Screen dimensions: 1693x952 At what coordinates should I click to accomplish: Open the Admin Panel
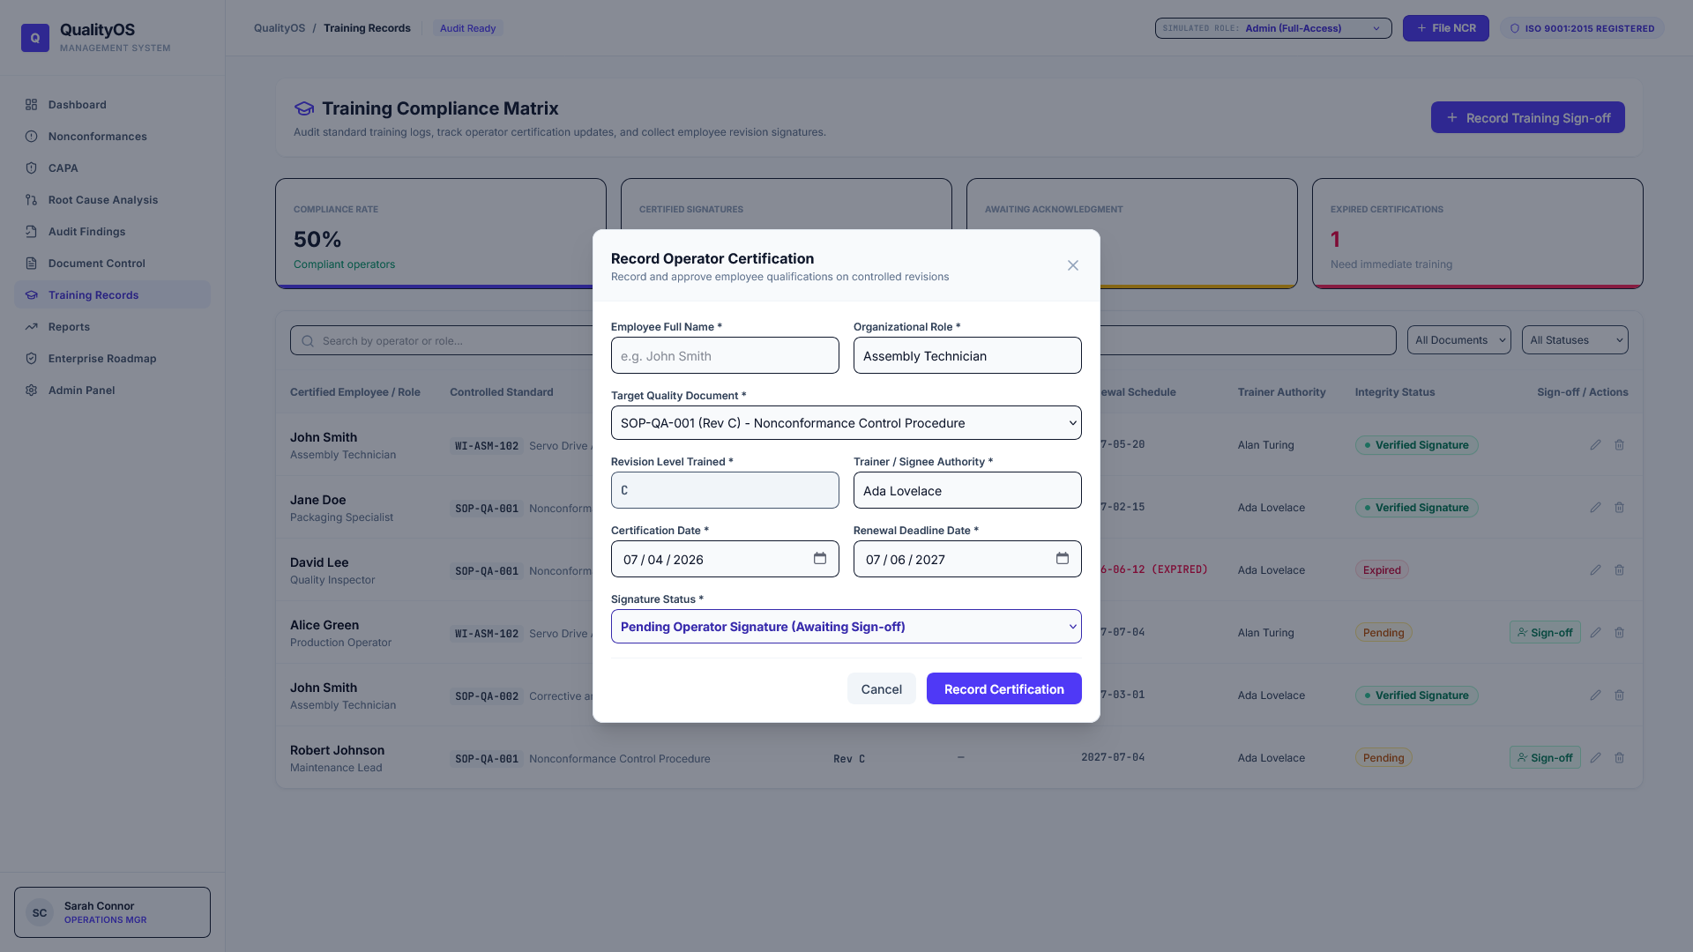pyautogui.click(x=112, y=390)
